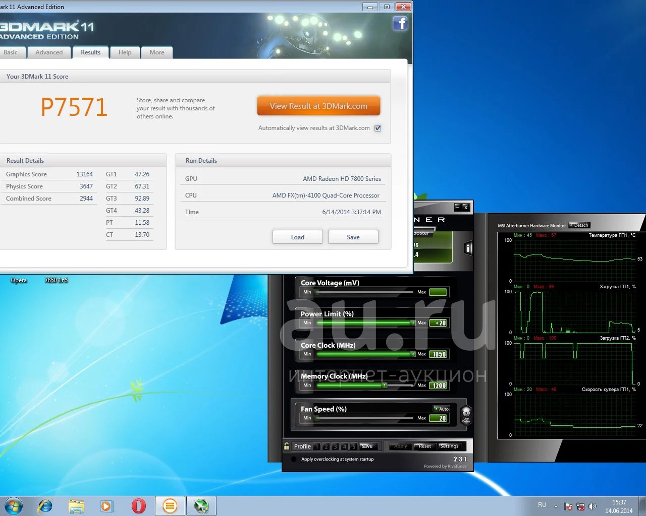Click the RU language indicator
Viewport: 646px width, 516px height.
542,505
